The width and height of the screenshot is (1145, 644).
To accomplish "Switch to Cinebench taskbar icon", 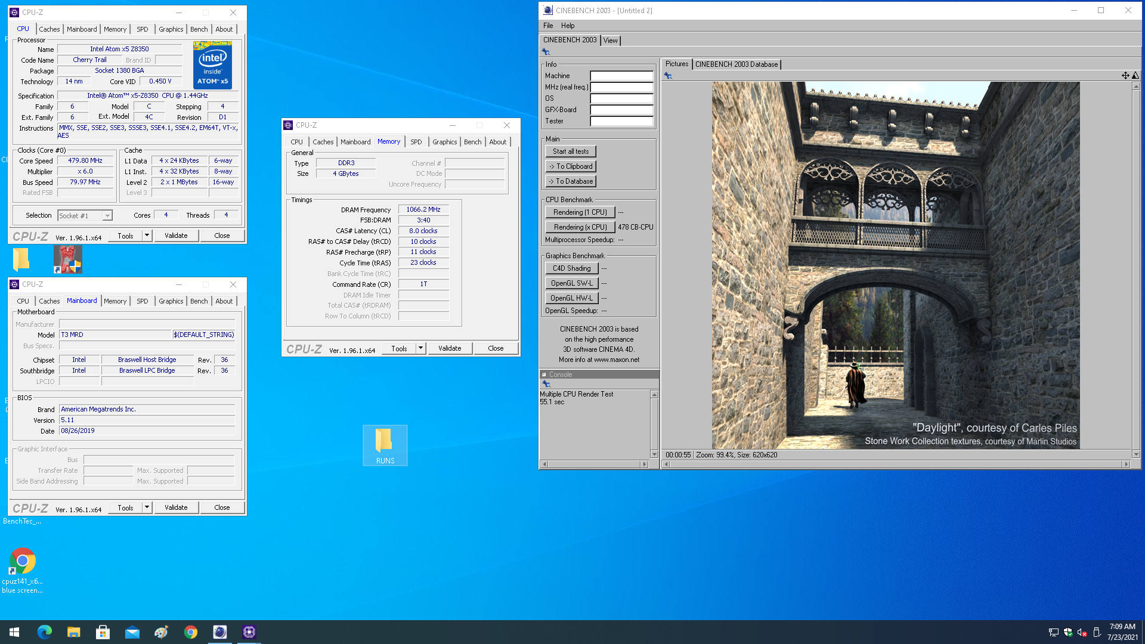I will (x=220, y=632).
